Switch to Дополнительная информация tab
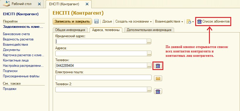This screenshot has width=240, height=111. click(149, 30)
